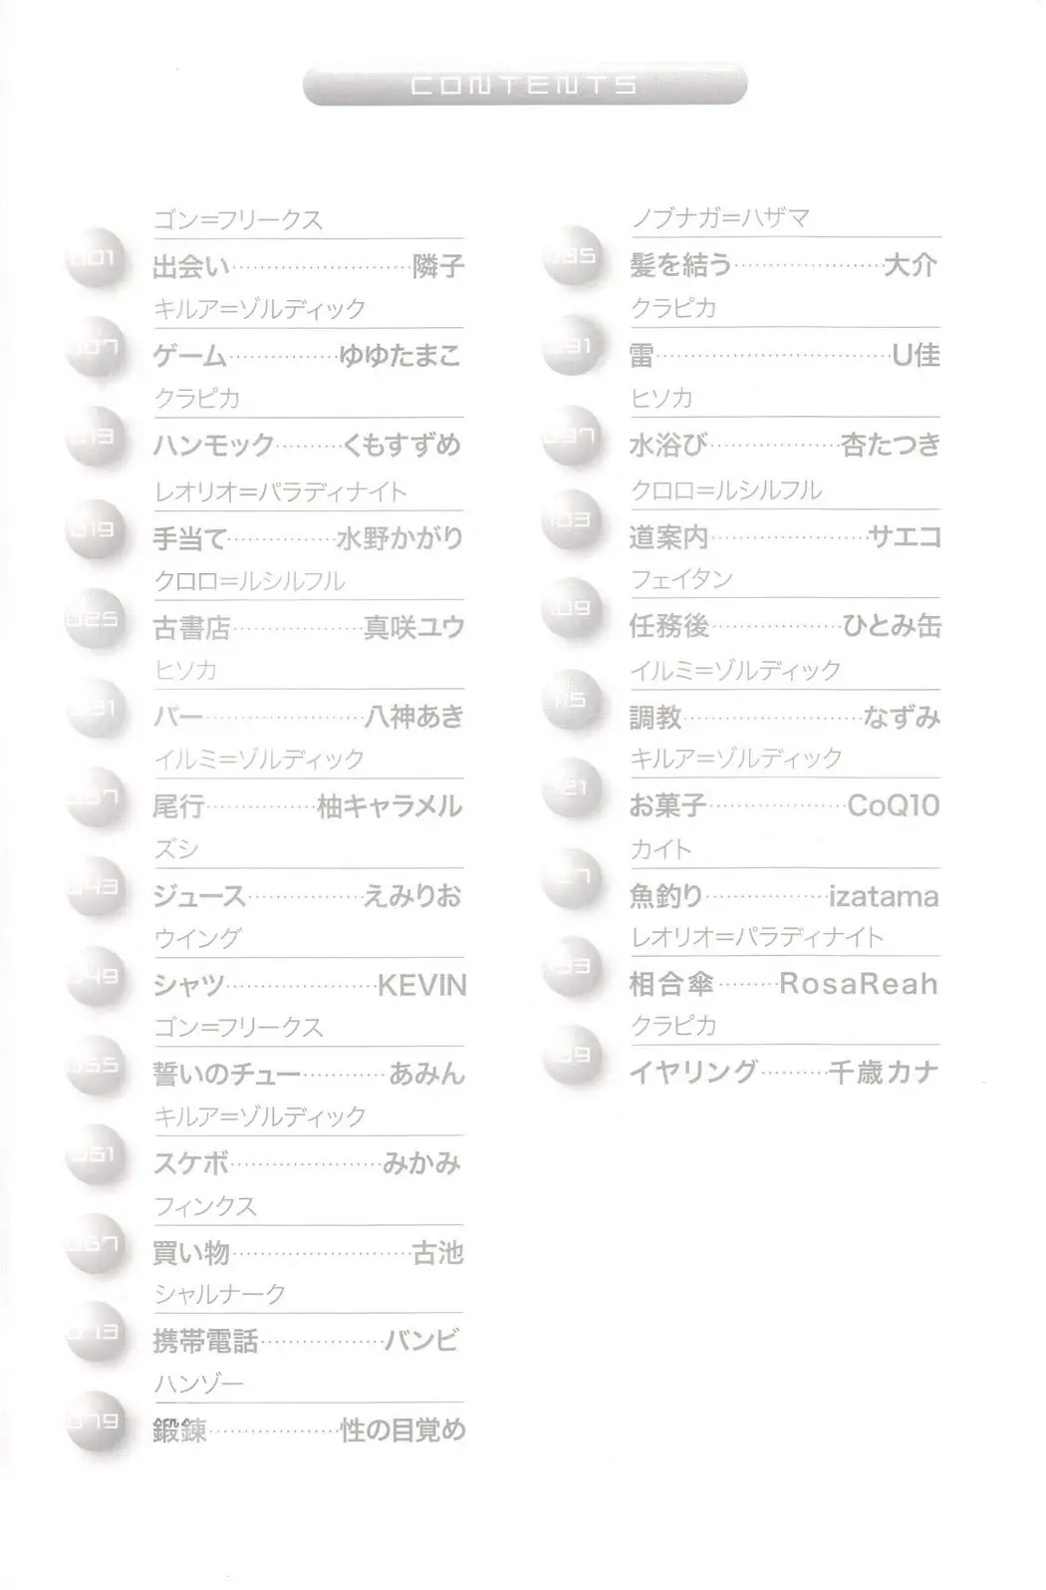1046x1590 pixels.
Task: Open the お菓子 chapter entry
Action: [668, 805]
